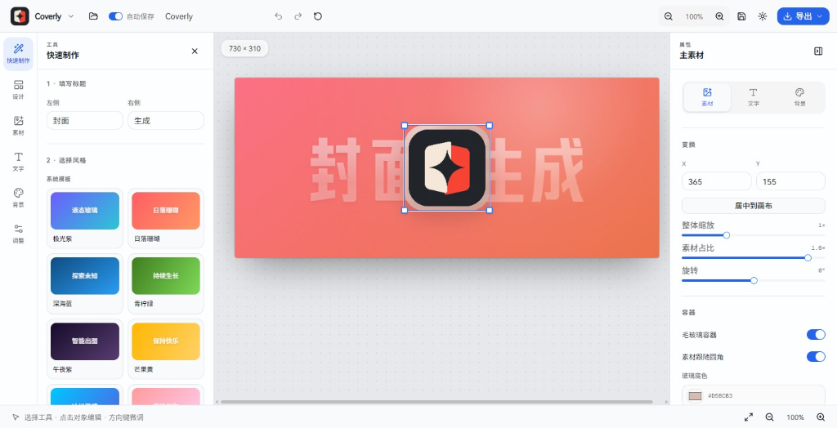The image size is (837, 428).
Task: Choose the 芒果黄 template
Action: click(x=165, y=349)
